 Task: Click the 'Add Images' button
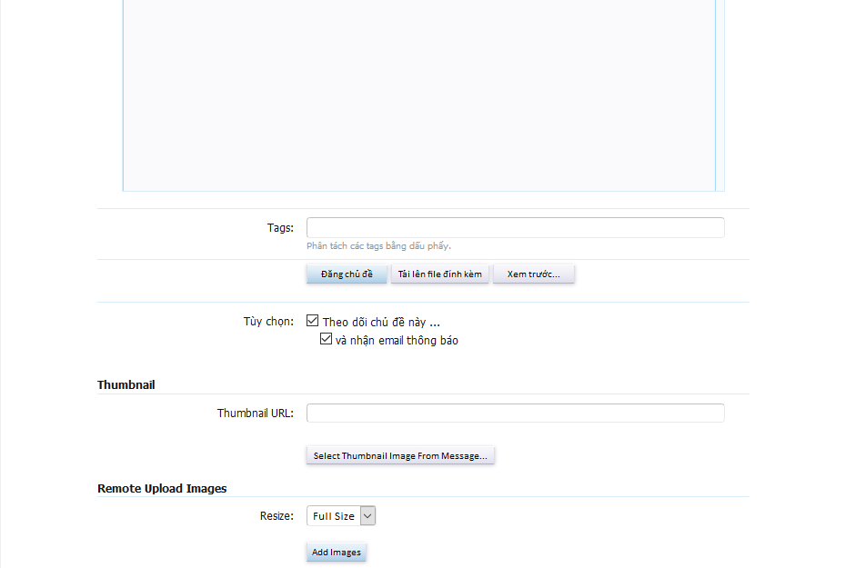pyautogui.click(x=337, y=553)
